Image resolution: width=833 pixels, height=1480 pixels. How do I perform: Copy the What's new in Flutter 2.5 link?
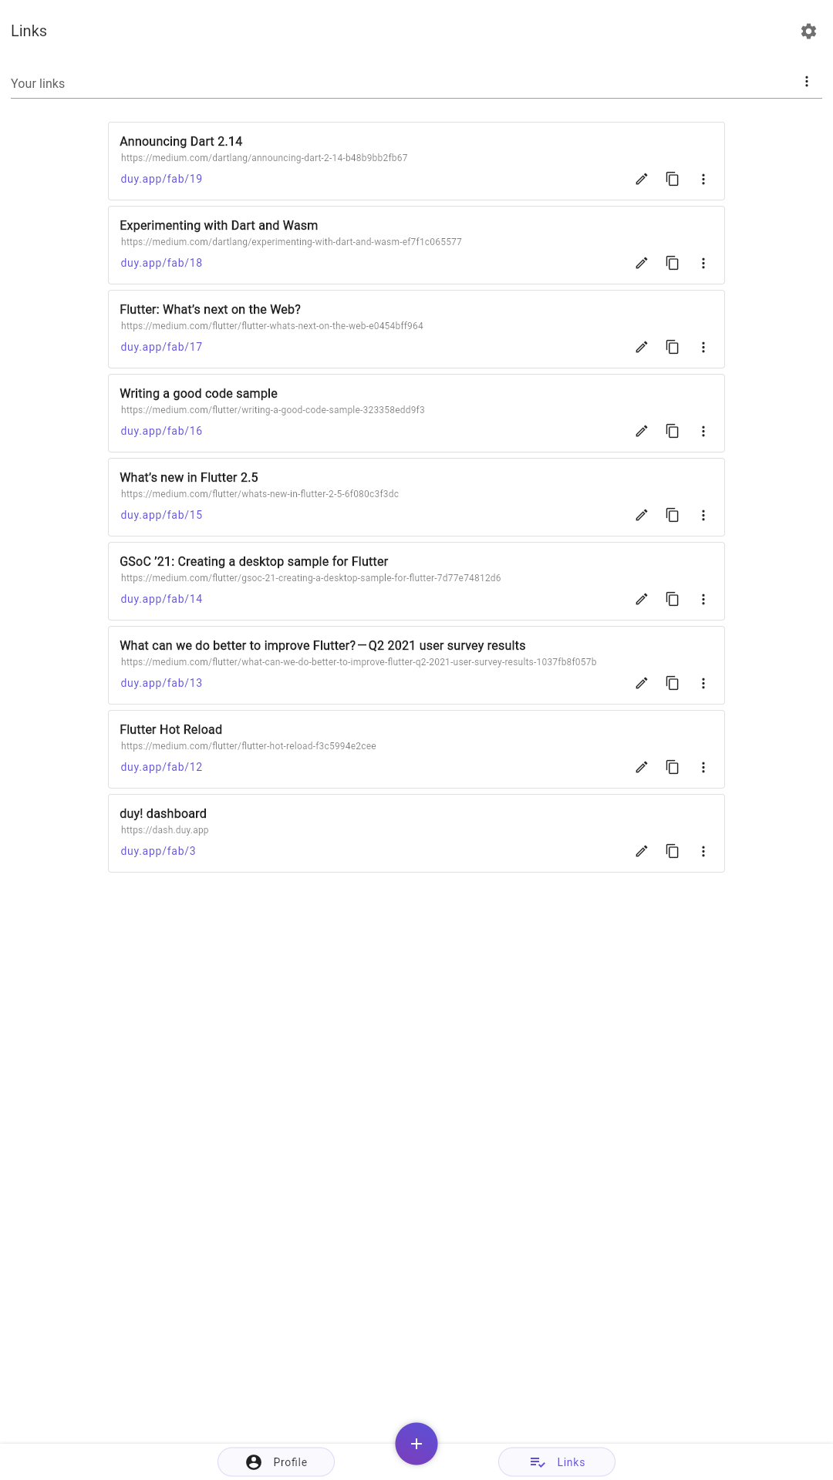tap(673, 515)
